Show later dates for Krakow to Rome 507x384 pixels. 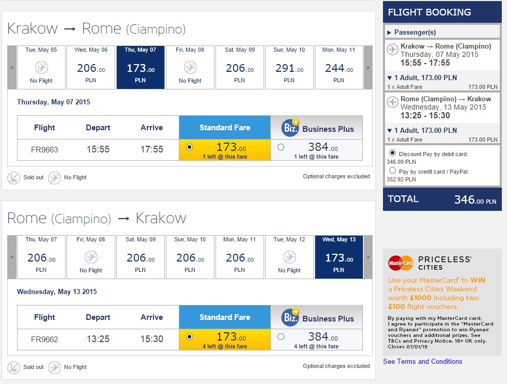click(368, 68)
